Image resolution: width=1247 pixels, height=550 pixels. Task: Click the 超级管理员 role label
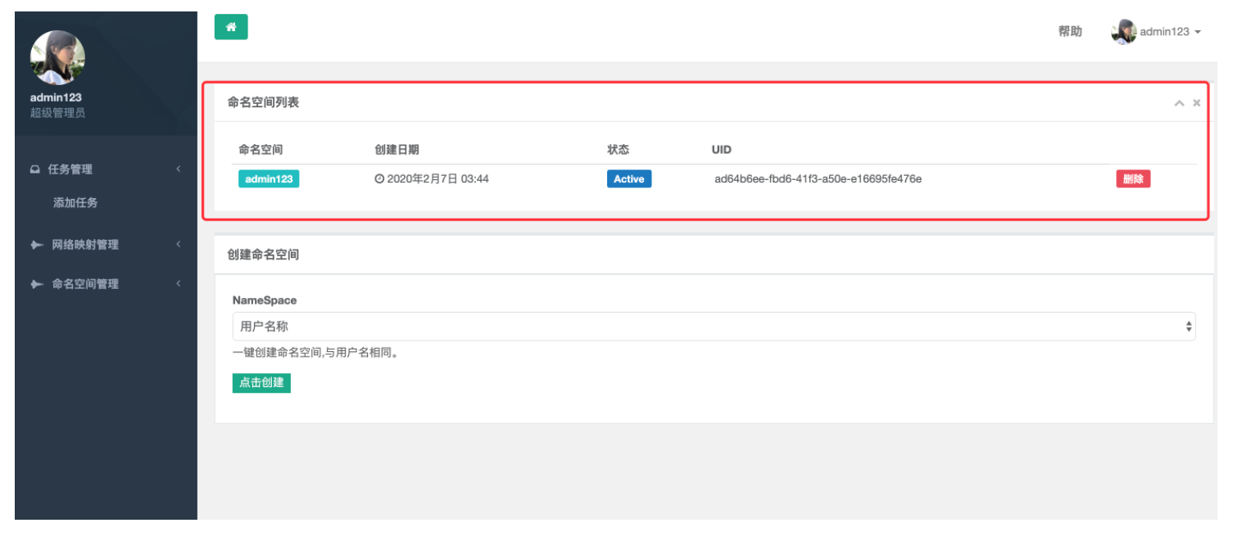(x=57, y=113)
